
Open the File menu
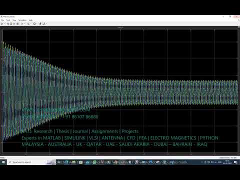click(x=2, y=20)
